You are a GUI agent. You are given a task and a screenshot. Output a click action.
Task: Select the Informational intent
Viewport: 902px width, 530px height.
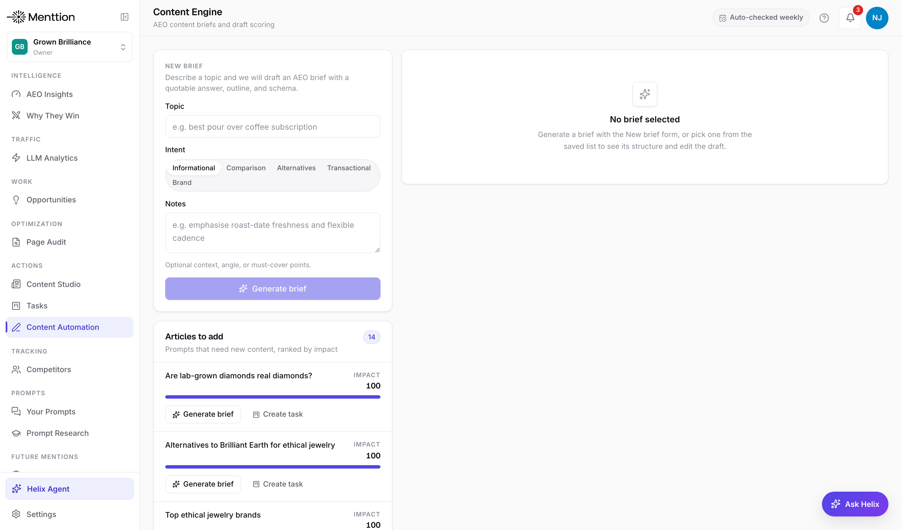click(x=194, y=168)
